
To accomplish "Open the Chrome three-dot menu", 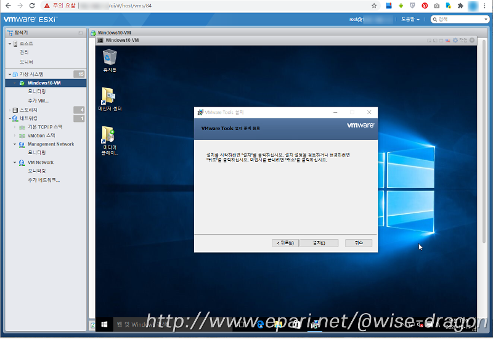I will [x=484, y=6].
